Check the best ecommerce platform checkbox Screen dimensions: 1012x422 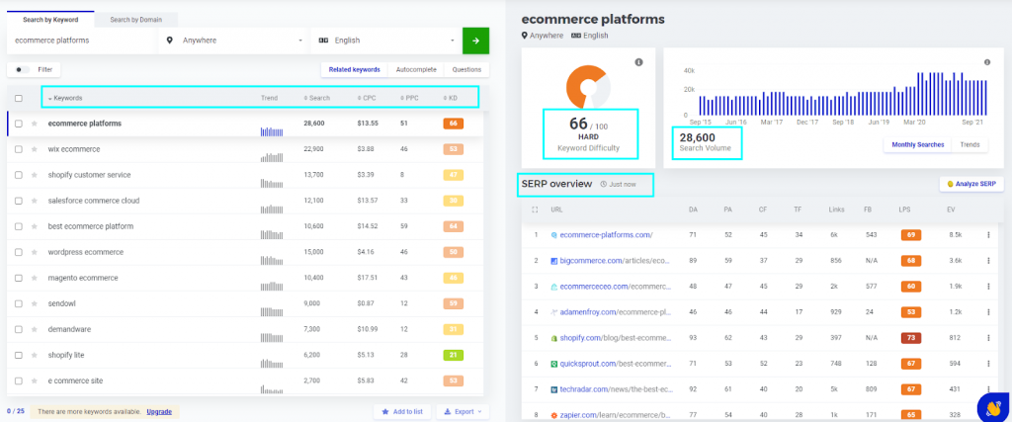[19, 226]
